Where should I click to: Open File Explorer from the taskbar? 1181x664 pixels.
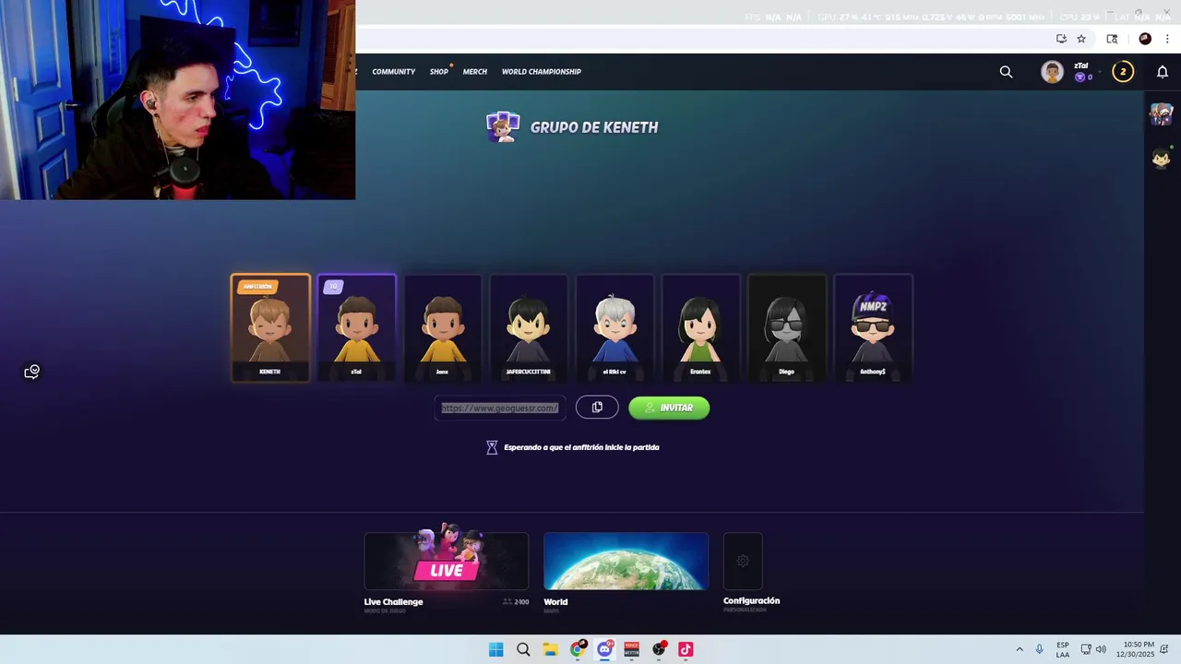pyautogui.click(x=550, y=649)
